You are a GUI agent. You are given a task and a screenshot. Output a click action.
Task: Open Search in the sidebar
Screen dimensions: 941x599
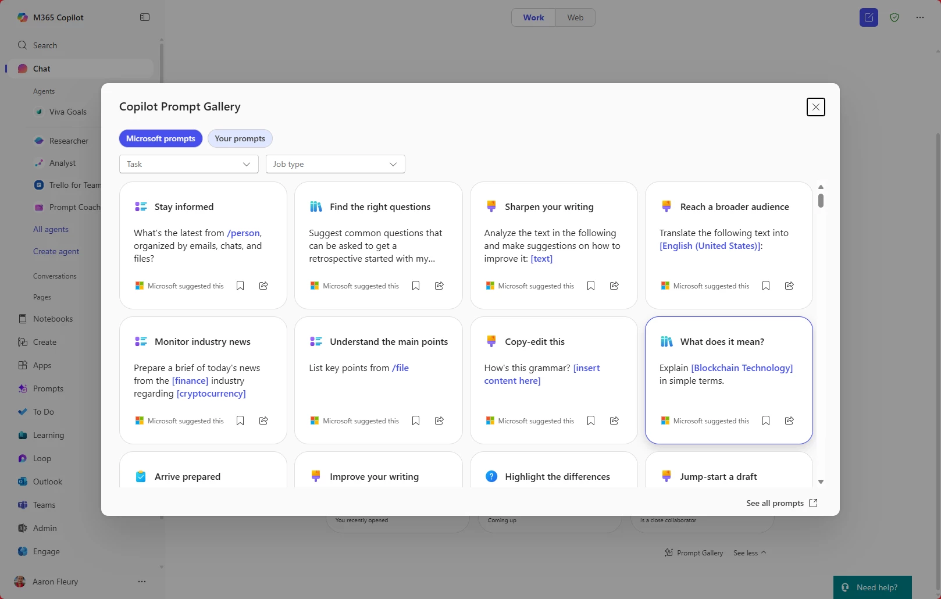[x=80, y=45]
